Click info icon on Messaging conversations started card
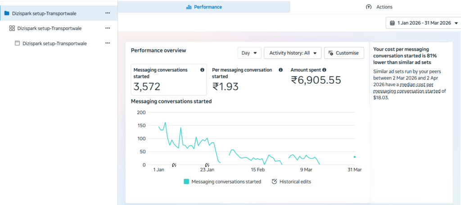The width and height of the screenshot is (461, 205). [202, 70]
